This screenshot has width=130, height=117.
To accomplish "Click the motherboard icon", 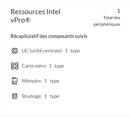I will click(x=15, y=66).
